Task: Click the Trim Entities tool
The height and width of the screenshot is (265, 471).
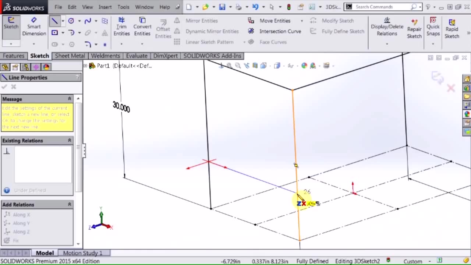Action: [x=121, y=27]
